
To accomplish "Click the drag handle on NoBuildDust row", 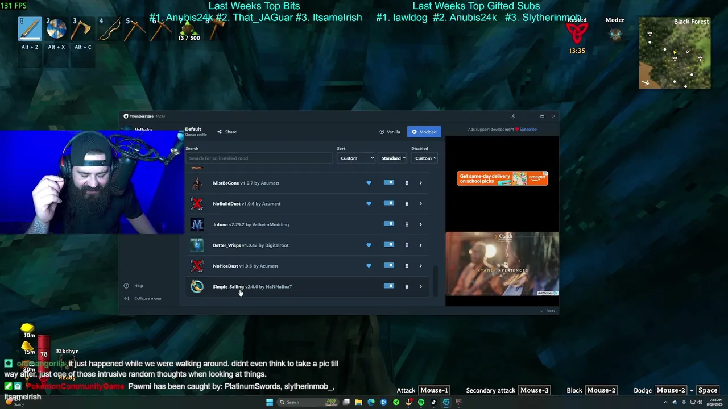I will 407,203.
